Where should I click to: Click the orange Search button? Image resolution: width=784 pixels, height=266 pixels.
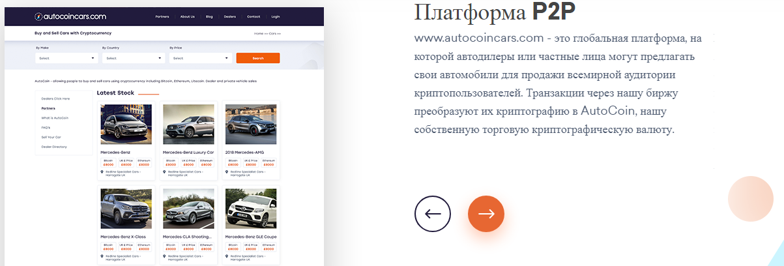[258, 58]
